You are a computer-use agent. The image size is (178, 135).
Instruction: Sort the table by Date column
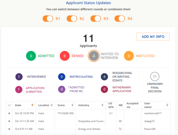pos(32,105)
